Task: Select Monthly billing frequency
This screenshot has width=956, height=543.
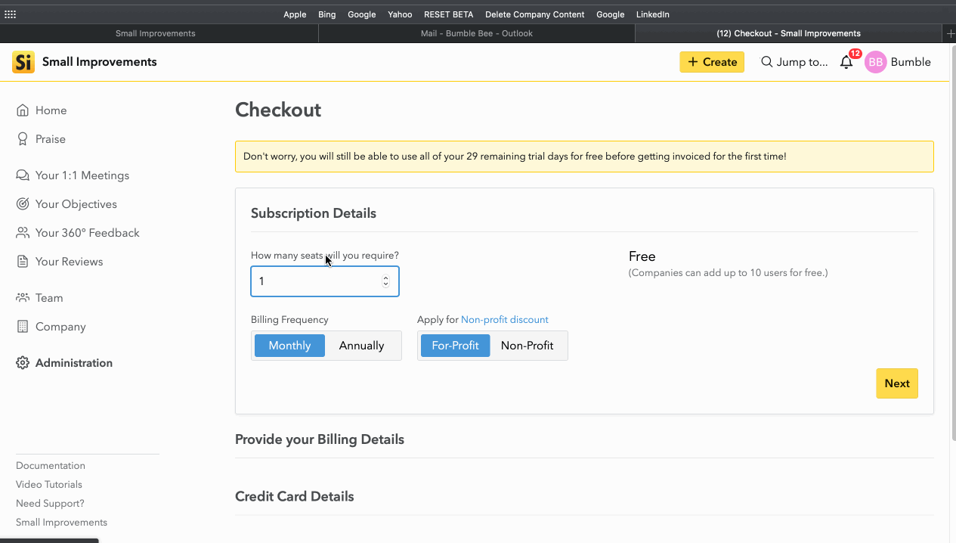Action: (289, 346)
